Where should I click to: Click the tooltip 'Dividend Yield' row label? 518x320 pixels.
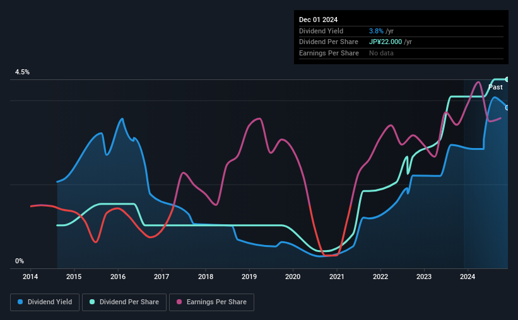321,31
